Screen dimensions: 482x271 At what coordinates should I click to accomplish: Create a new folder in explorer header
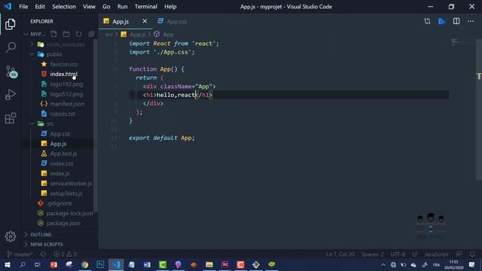tap(66, 34)
